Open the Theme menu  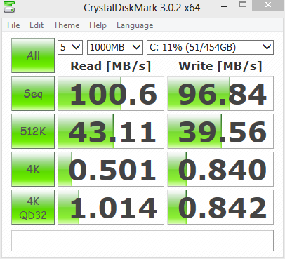[67, 25]
